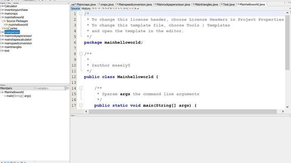This screenshot has height=163, width=291.
Task: Collapse the license comment fold at line 1
Action: [x=81, y=14]
